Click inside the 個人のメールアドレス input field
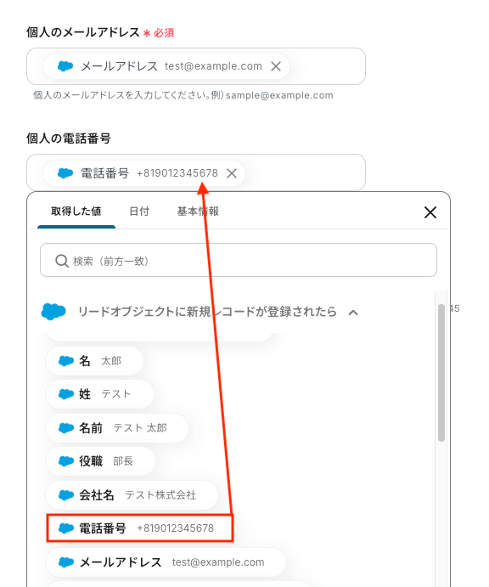Viewport: 489px width, 587px height. click(195, 66)
